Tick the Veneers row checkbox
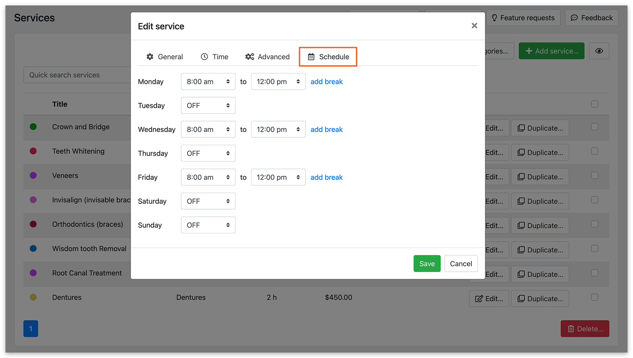This screenshot has height=358, width=633. click(595, 176)
